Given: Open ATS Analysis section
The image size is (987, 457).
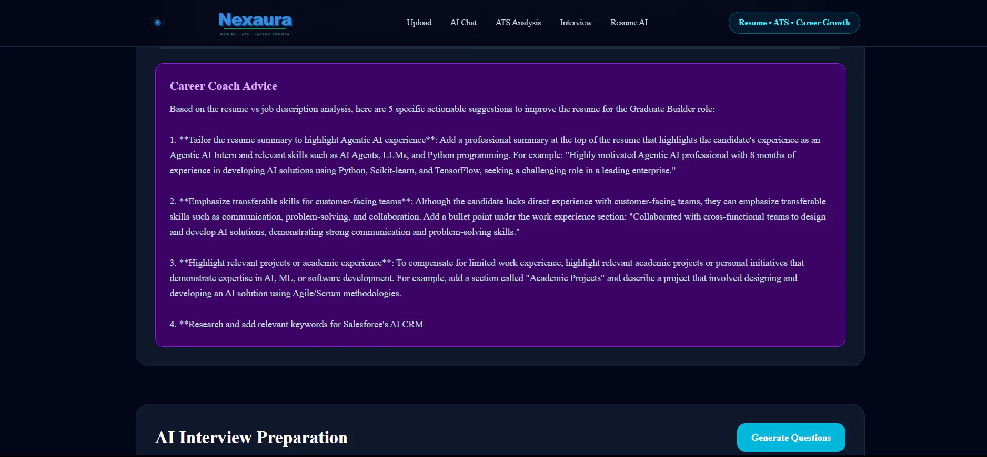Looking at the screenshot, I should pos(518,23).
